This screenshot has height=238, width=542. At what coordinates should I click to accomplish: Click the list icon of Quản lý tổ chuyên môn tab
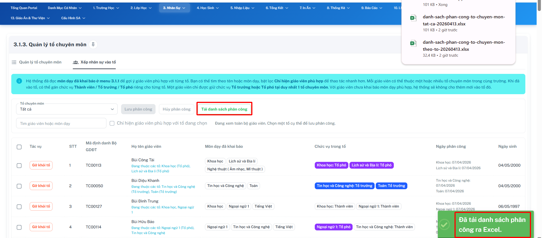[x=14, y=62]
